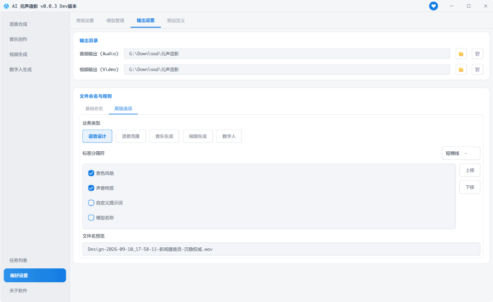Viewport: 493px width, 302px height.
Task: Enable the 自定义提示词 checkbox
Action: click(91, 203)
